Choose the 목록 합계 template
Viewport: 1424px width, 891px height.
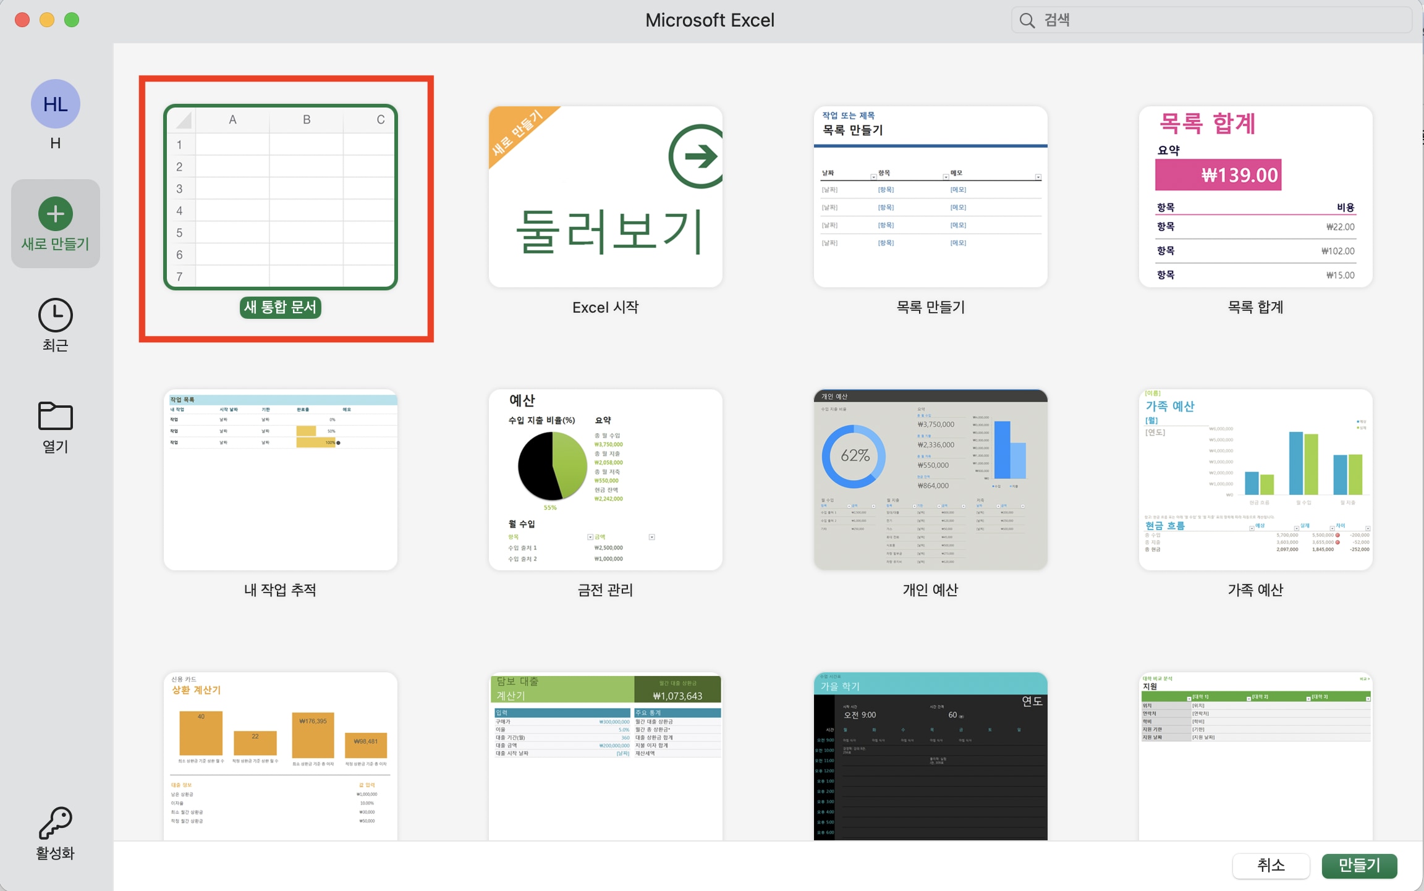(1255, 196)
